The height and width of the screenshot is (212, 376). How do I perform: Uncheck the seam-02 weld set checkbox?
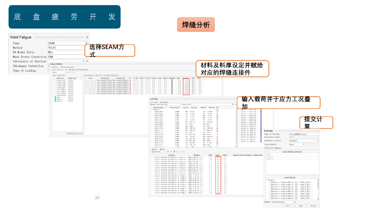pos(55,101)
